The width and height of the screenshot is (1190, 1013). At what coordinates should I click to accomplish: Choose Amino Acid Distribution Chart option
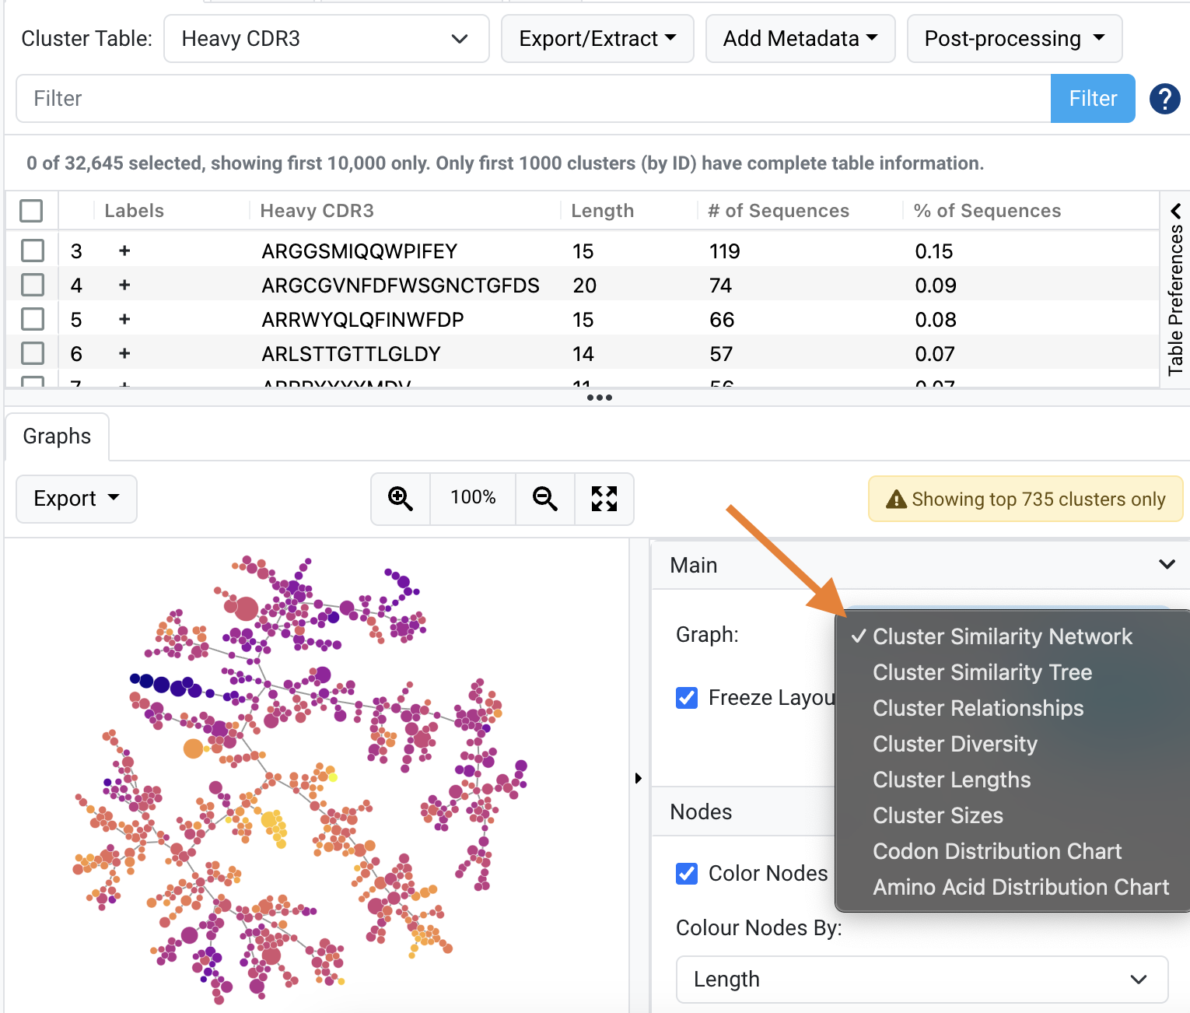[1020, 887]
